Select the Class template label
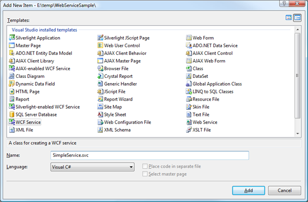The image size is (308, 202). click(198, 68)
